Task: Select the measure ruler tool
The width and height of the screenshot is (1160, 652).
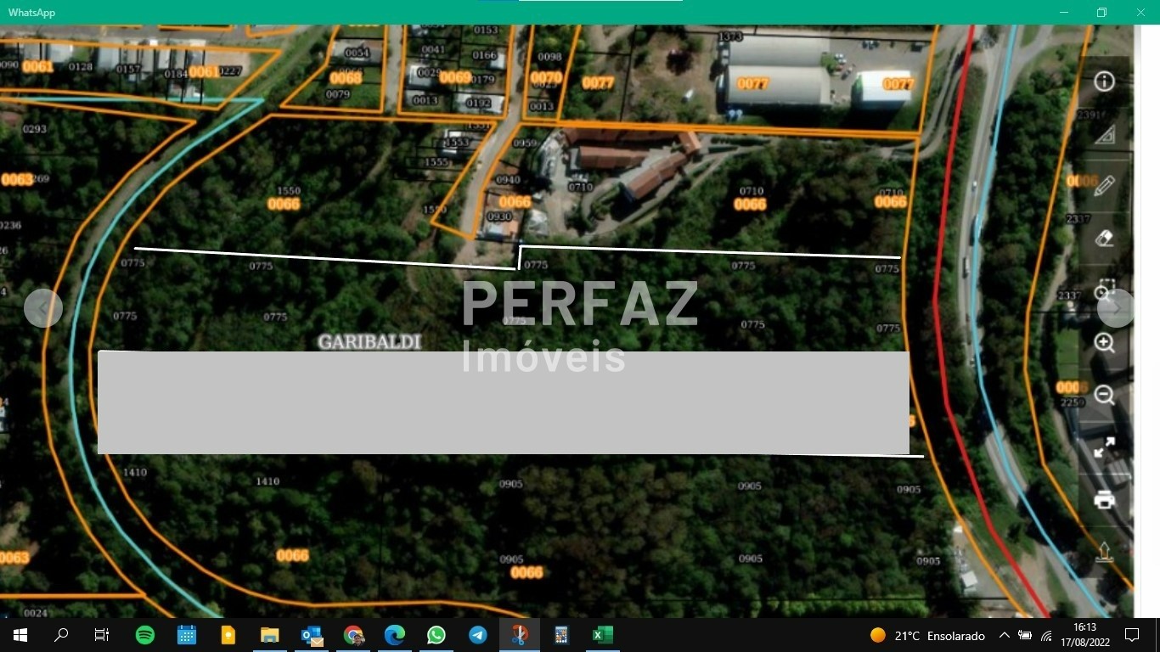Action: [1104, 134]
